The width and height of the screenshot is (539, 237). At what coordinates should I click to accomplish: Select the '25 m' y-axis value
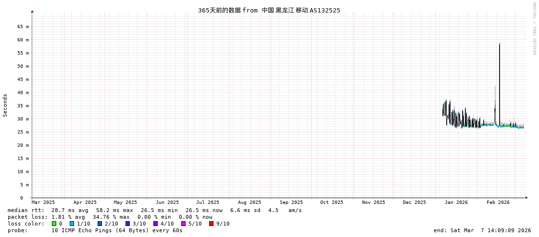(23, 132)
